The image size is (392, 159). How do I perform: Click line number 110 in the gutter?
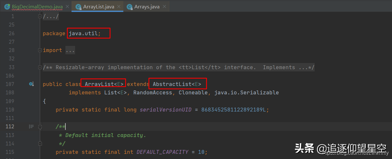tap(10, 110)
